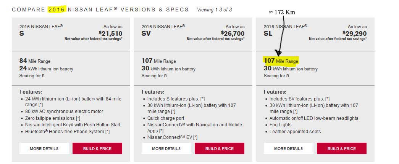
Task: Click Build & Price for Leaf SV
Action: pyautogui.click(x=219, y=148)
